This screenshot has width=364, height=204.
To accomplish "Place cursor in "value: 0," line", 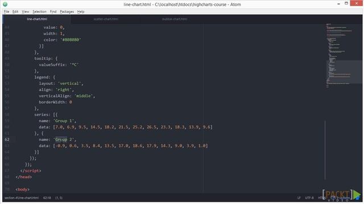I will click(x=54, y=27).
